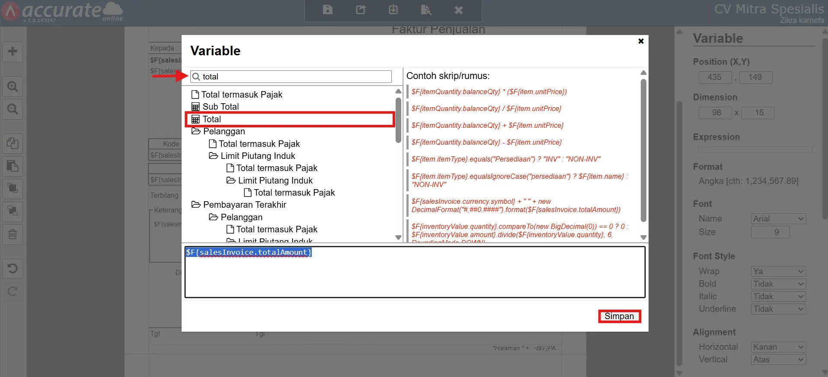This screenshot has height=377, width=828.
Task: Click the trash delete icon in sidebar
Action: (x=13, y=234)
